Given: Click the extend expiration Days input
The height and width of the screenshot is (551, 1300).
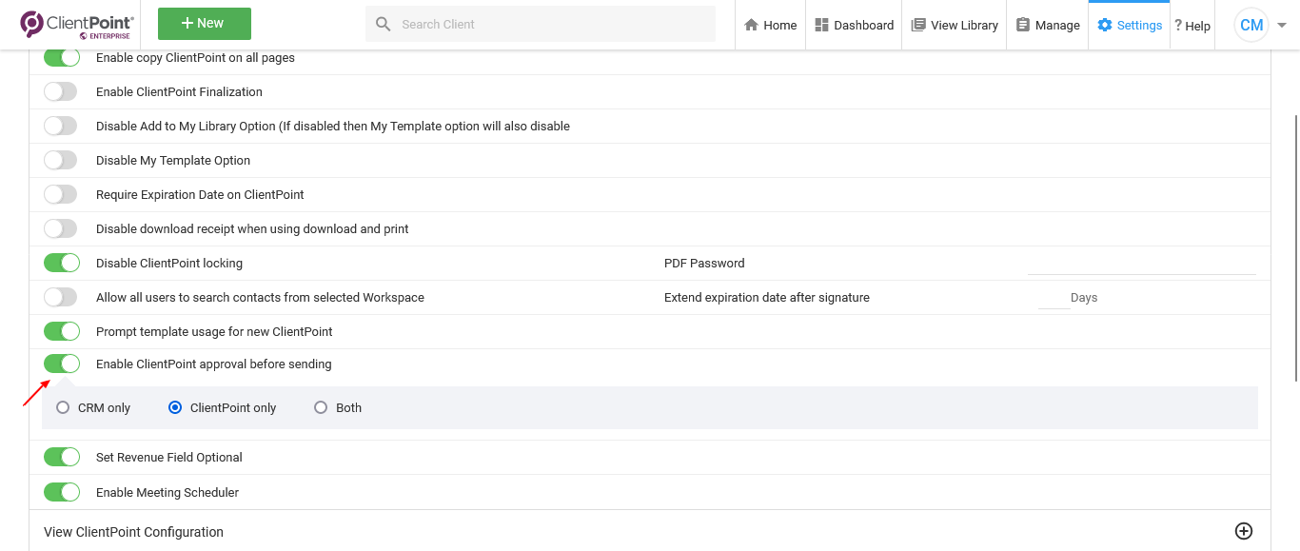Looking at the screenshot, I should pos(1054,298).
